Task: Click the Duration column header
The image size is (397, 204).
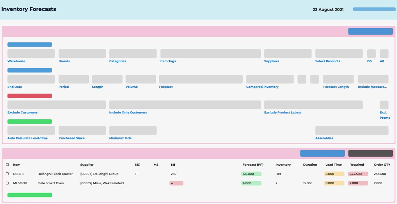Action: click(310, 164)
